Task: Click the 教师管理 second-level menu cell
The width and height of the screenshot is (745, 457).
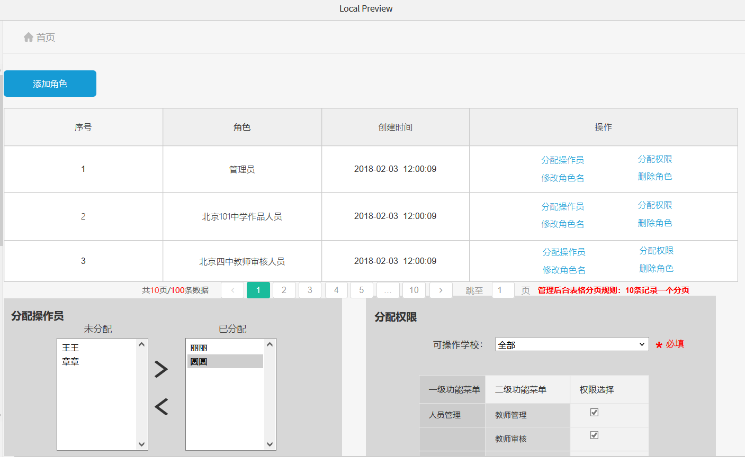Action: (527, 415)
